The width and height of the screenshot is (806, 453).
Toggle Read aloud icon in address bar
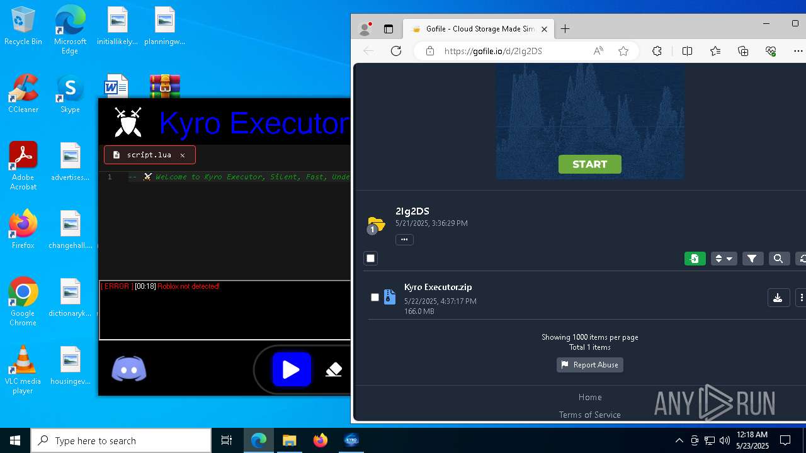pyautogui.click(x=598, y=51)
